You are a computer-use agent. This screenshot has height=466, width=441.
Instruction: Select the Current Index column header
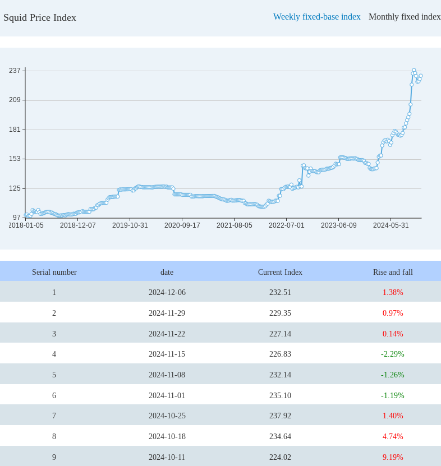coord(280,272)
